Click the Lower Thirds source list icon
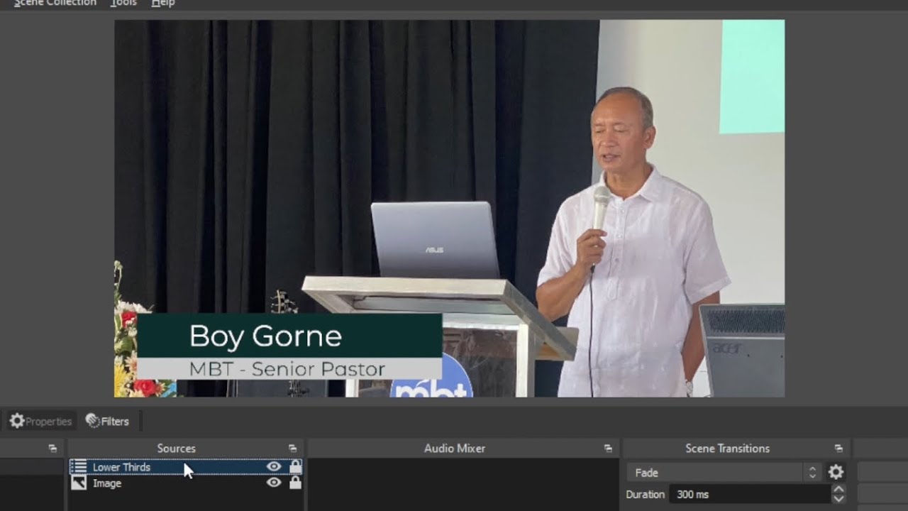The height and width of the screenshot is (511, 908). (x=79, y=467)
